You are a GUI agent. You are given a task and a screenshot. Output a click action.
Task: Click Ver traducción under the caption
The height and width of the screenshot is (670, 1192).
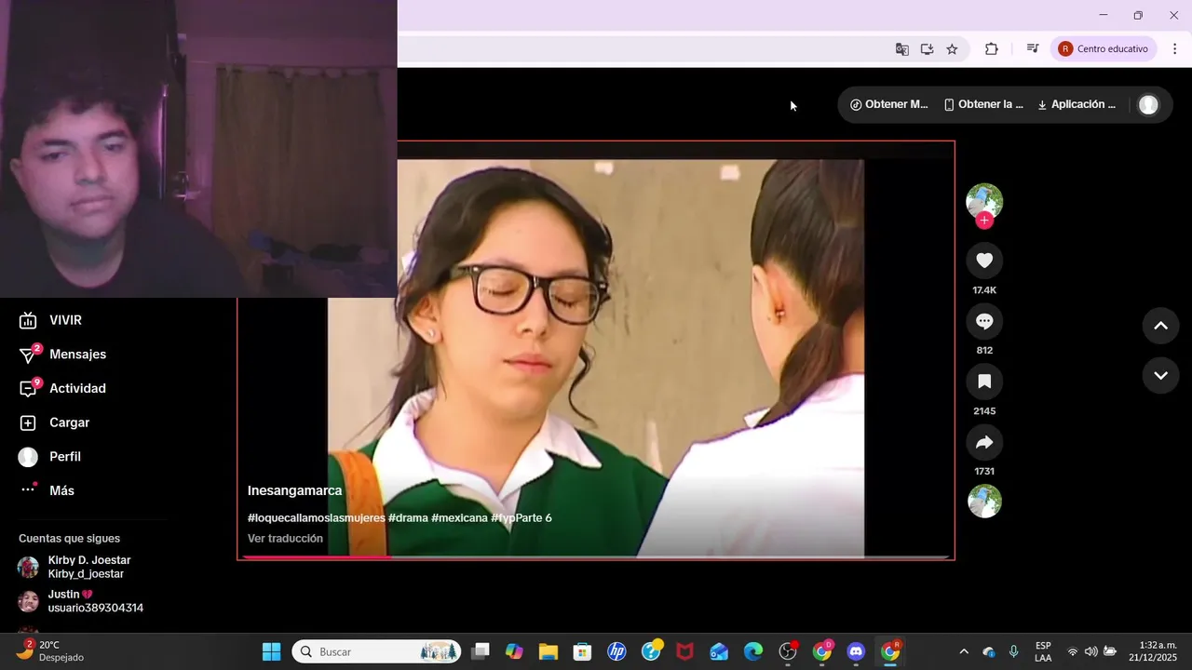pos(285,538)
